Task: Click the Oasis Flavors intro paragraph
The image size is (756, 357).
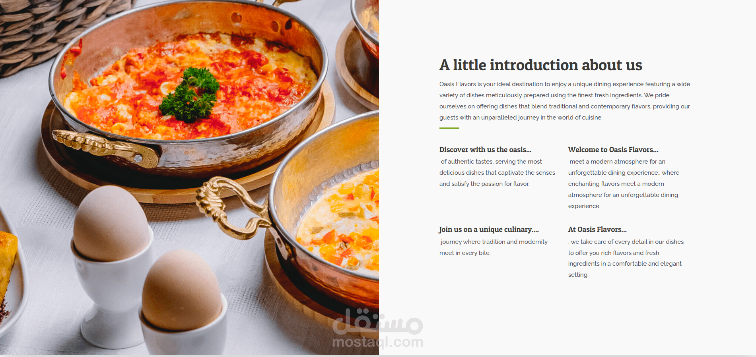Action: [x=565, y=101]
